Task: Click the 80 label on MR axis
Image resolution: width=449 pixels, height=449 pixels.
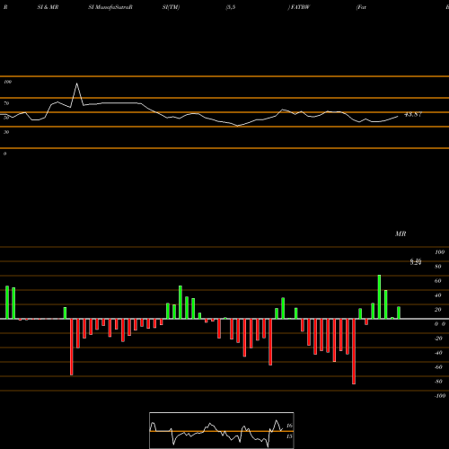Action: 438,267
